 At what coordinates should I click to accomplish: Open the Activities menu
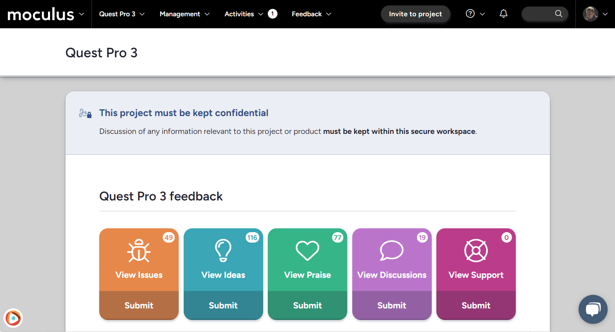(243, 14)
